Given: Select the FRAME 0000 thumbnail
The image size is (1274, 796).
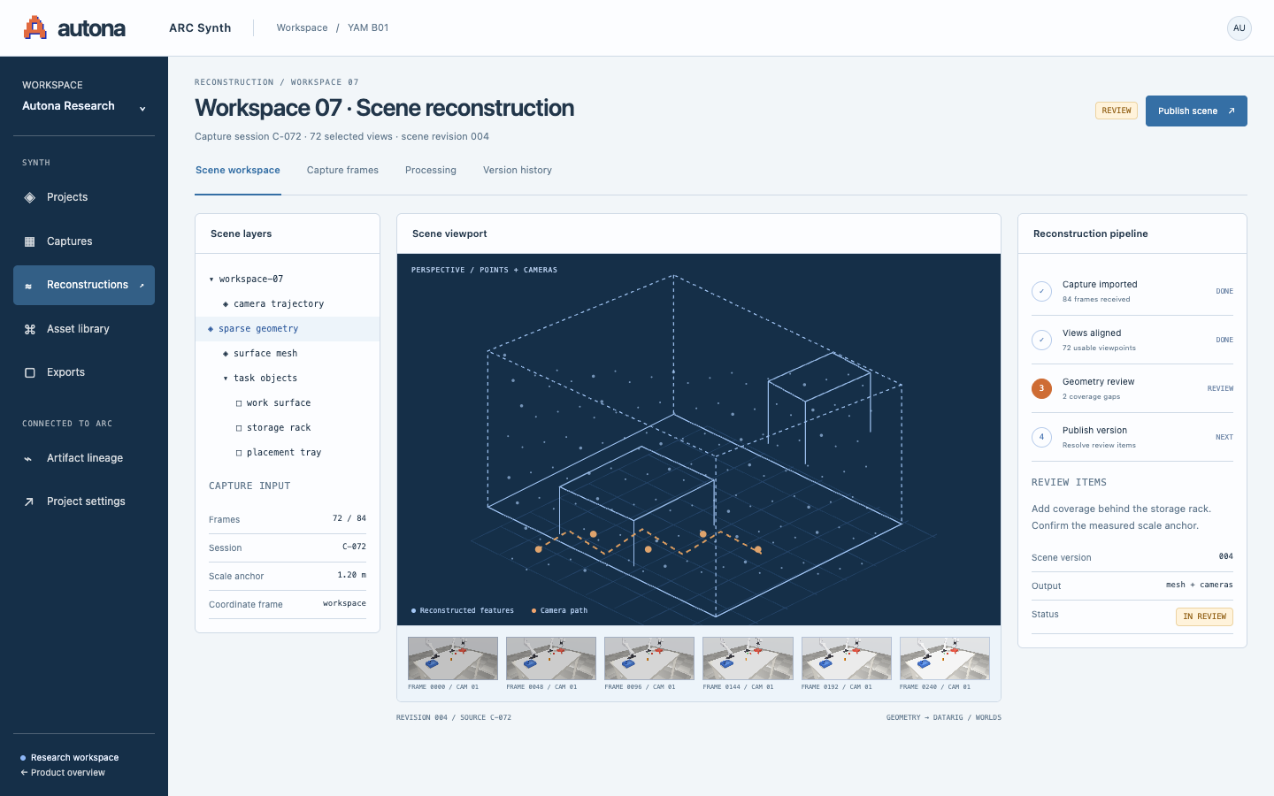Looking at the screenshot, I should point(453,659).
